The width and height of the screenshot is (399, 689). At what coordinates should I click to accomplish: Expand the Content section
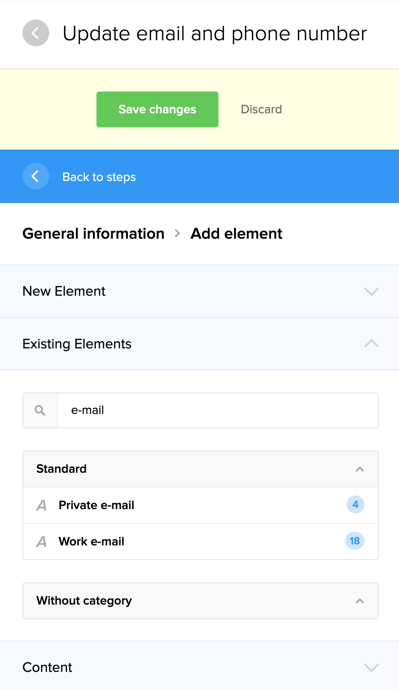click(x=371, y=668)
